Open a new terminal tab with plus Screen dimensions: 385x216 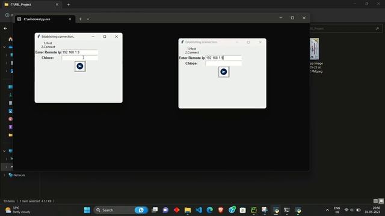point(80,19)
